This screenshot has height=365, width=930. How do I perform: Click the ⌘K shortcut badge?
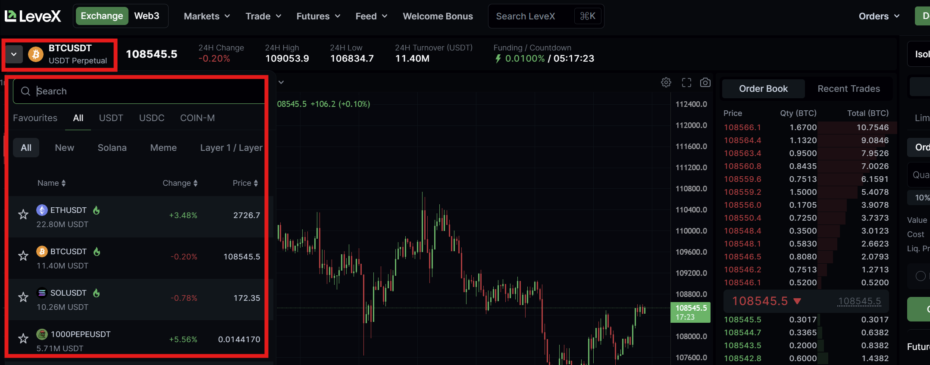[588, 16]
